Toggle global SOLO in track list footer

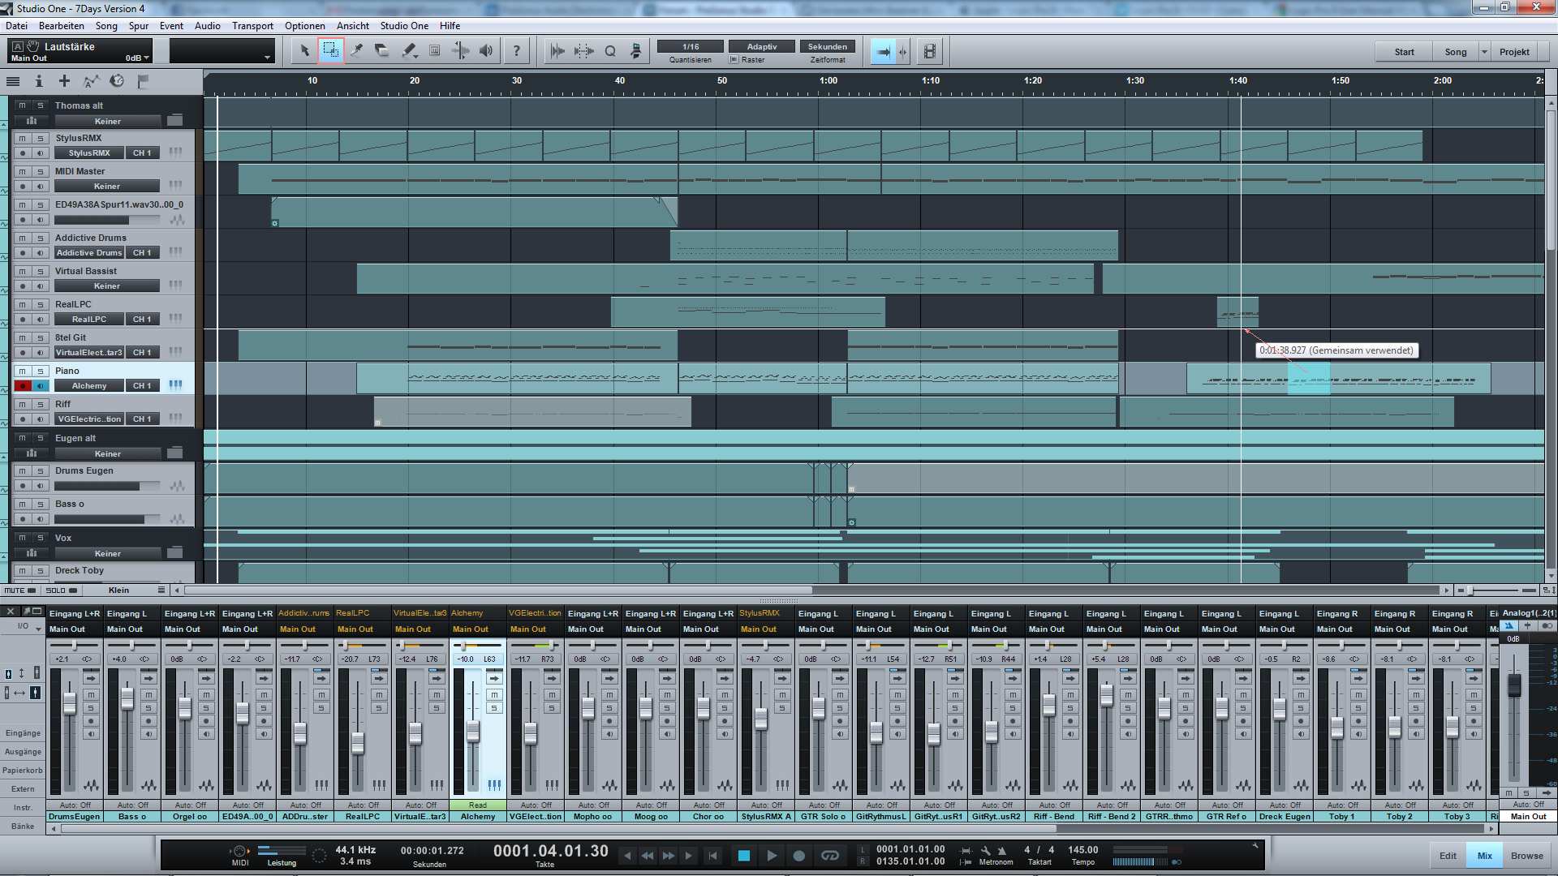tap(61, 590)
